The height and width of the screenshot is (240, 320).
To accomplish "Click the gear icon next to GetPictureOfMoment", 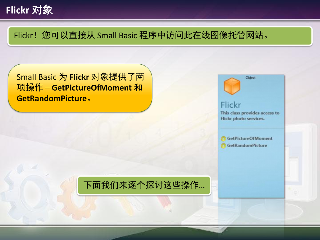I will click(224, 138).
